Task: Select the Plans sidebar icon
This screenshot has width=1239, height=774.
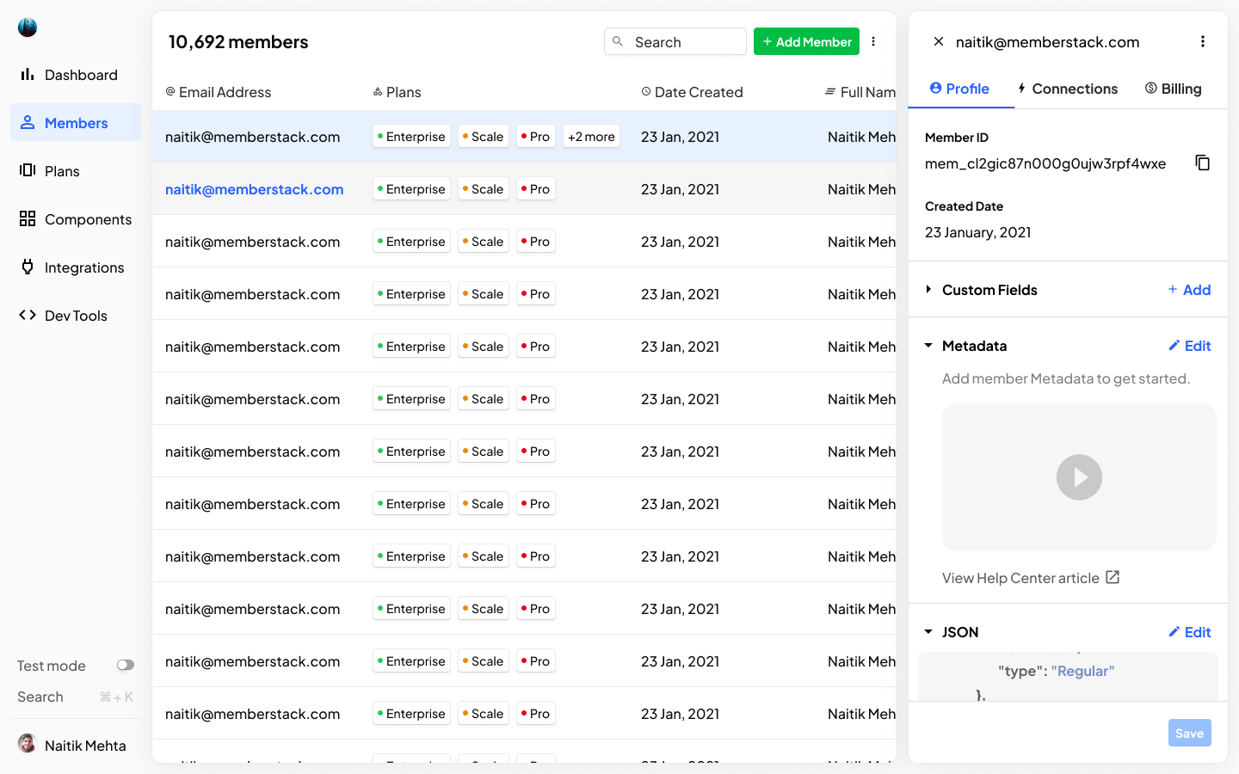Action: [27, 171]
